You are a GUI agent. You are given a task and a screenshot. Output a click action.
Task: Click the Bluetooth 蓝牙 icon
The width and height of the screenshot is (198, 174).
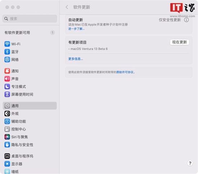point(7,52)
